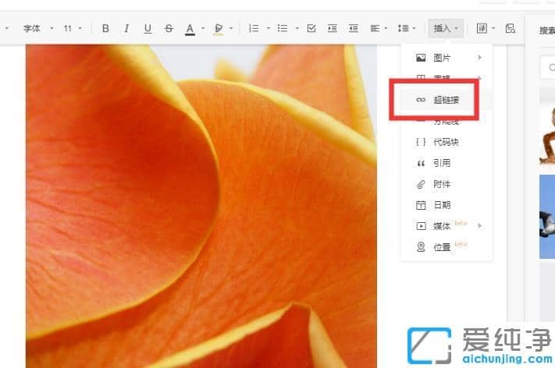
Task: Insert a numbered list
Action: [x=254, y=28]
